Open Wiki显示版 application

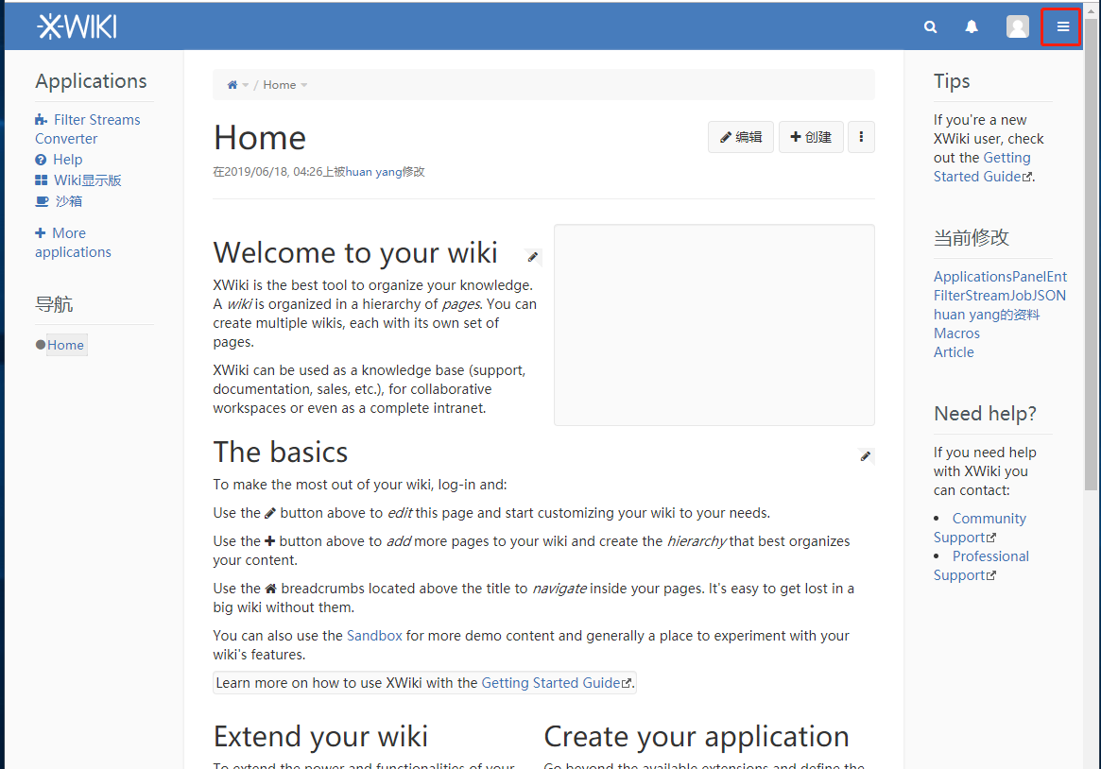coord(87,180)
